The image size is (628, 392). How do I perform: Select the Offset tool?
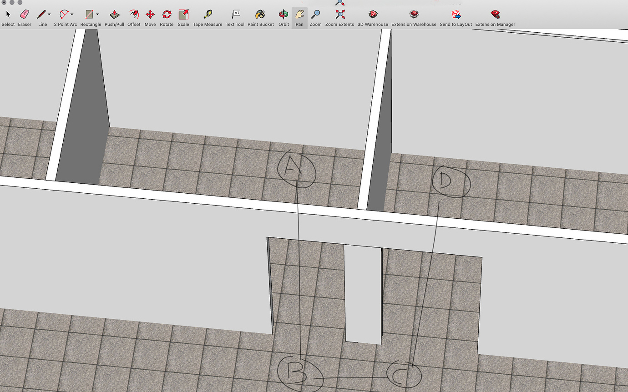(133, 14)
